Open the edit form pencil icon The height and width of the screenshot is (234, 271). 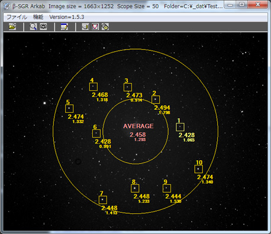point(64,27)
